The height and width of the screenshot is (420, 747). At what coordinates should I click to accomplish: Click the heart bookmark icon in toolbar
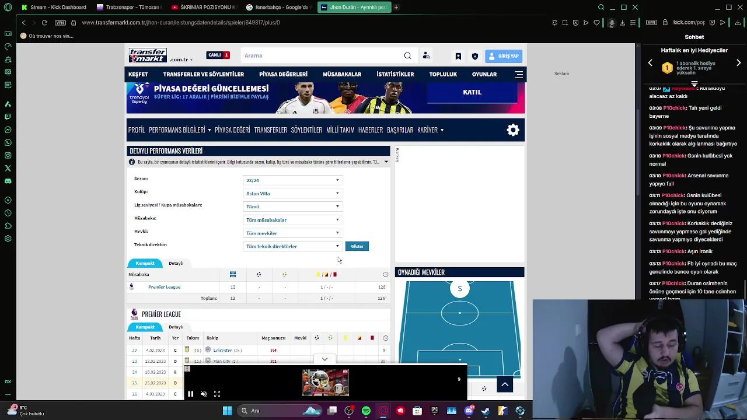(x=596, y=22)
